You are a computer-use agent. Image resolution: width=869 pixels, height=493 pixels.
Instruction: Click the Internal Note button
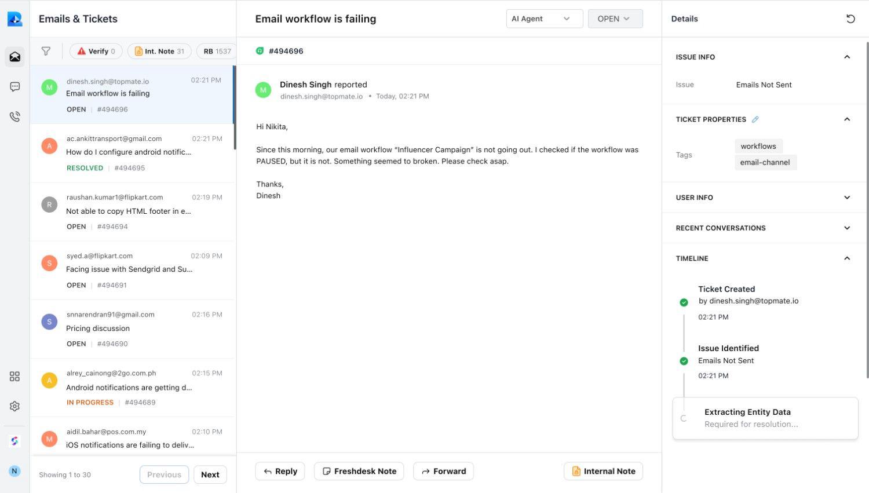(x=603, y=471)
